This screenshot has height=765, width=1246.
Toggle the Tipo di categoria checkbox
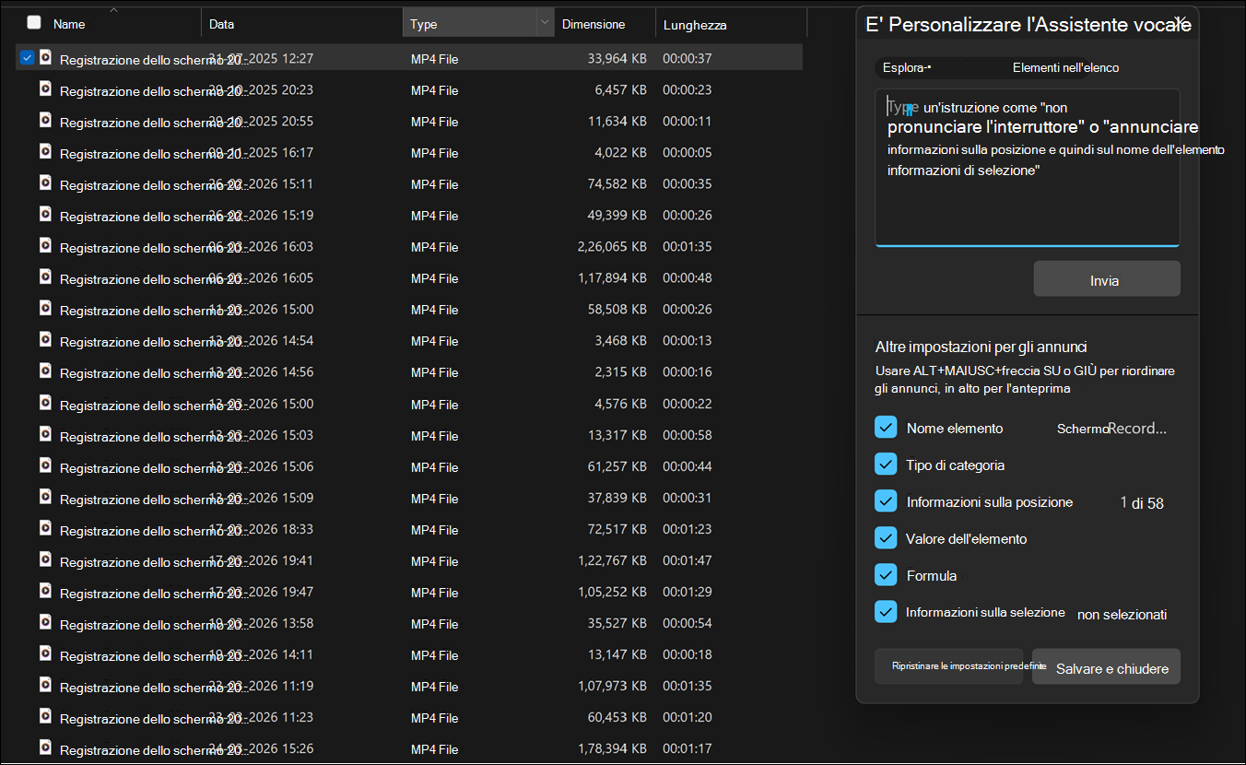coord(886,465)
